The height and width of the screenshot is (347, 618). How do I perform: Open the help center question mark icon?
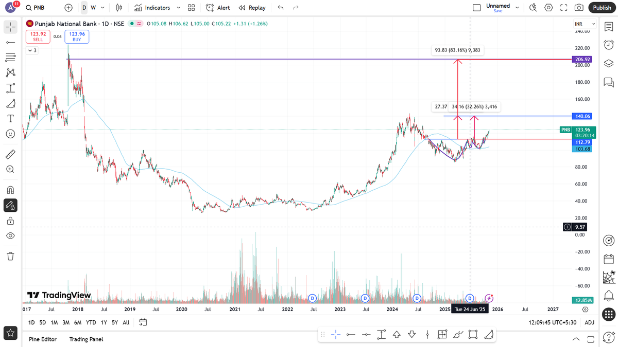pos(609,339)
